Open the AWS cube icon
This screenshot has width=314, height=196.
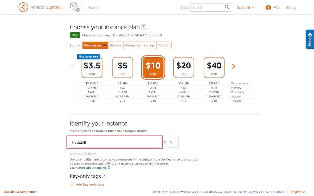(x=268, y=7)
